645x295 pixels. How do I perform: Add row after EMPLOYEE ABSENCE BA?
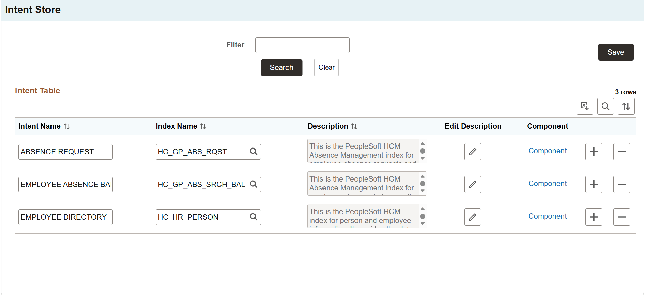pyautogui.click(x=593, y=184)
